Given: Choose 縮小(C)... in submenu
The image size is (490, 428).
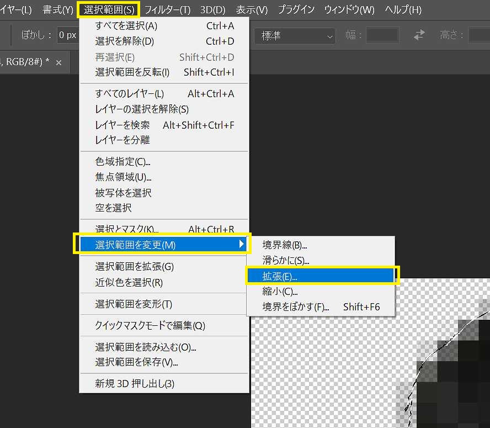Looking at the screenshot, I should [321, 291].
